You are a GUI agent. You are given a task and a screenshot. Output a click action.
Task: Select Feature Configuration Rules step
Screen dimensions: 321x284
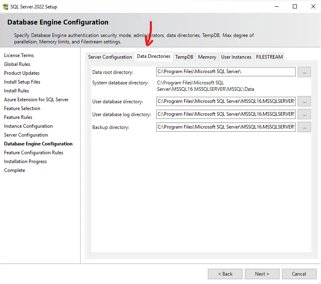pos(33,153)
